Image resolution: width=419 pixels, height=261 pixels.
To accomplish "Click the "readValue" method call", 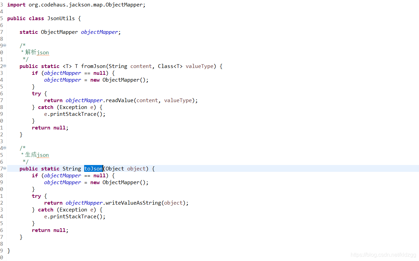I will [x=119, y=100].
